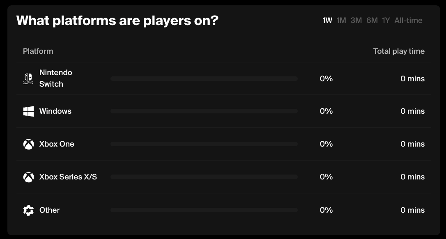This screenshot has height=239, width=446.
Task: Click the Other platform label
Action: point(50,210)
